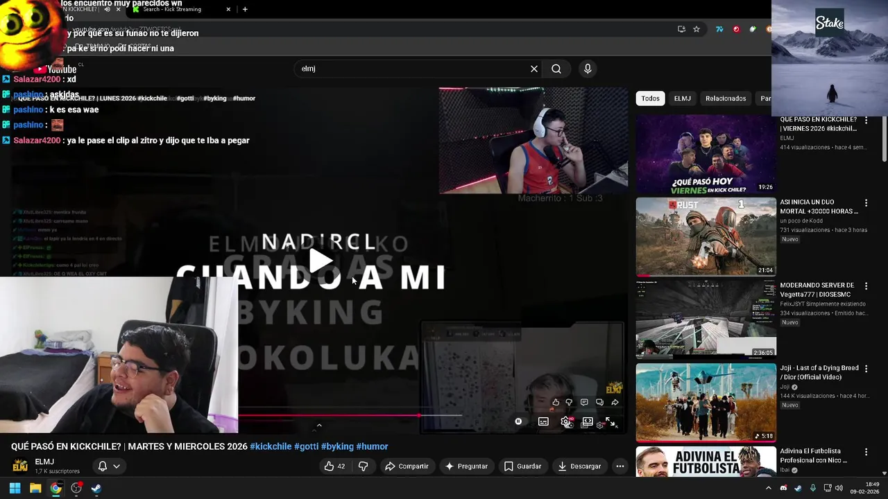Image resolution: width=888 pixels, height=499 pixels.
Task: Click the search magnifier button
Action: click(x=556, y=69)
